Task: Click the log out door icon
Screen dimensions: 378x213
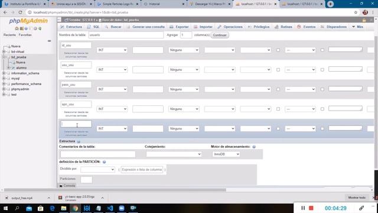Action: [x=21, y=28]
